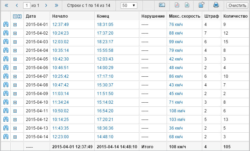Expand the 2015-04-02 row details
The height and width of the screenshot is (151, 250).
click(x=15, y=33)
